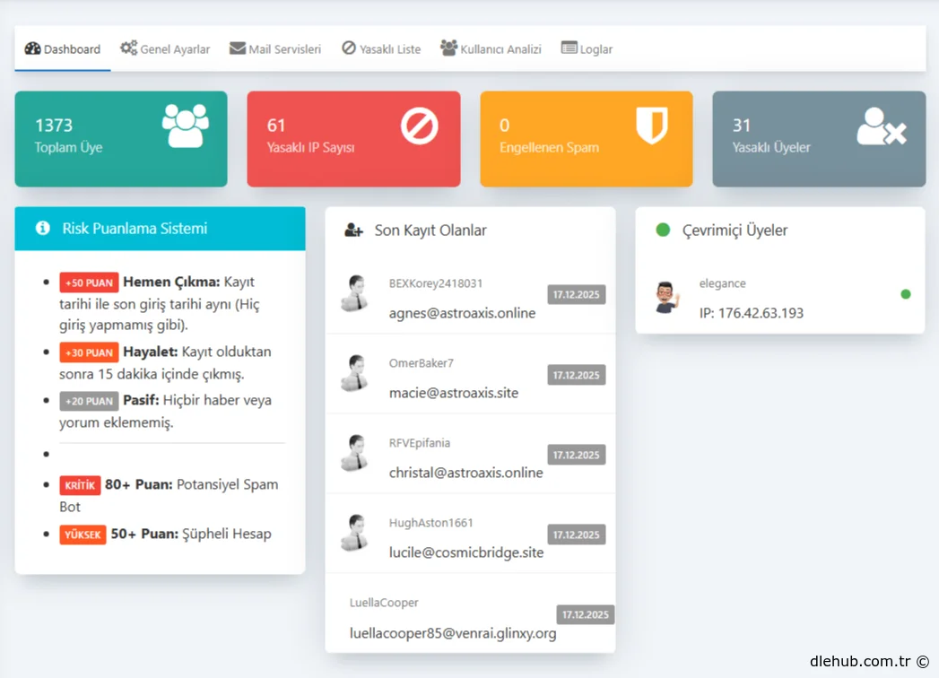
Task: Click the info icon in Risk Puanlama header
Action: (42, 229)
